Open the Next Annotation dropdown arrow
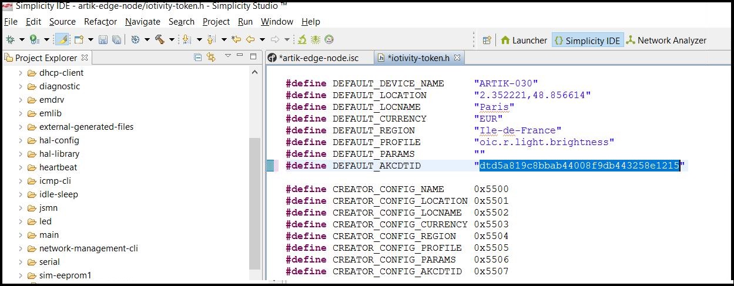The height and width of the screenshot is (286, 734). 199,40
